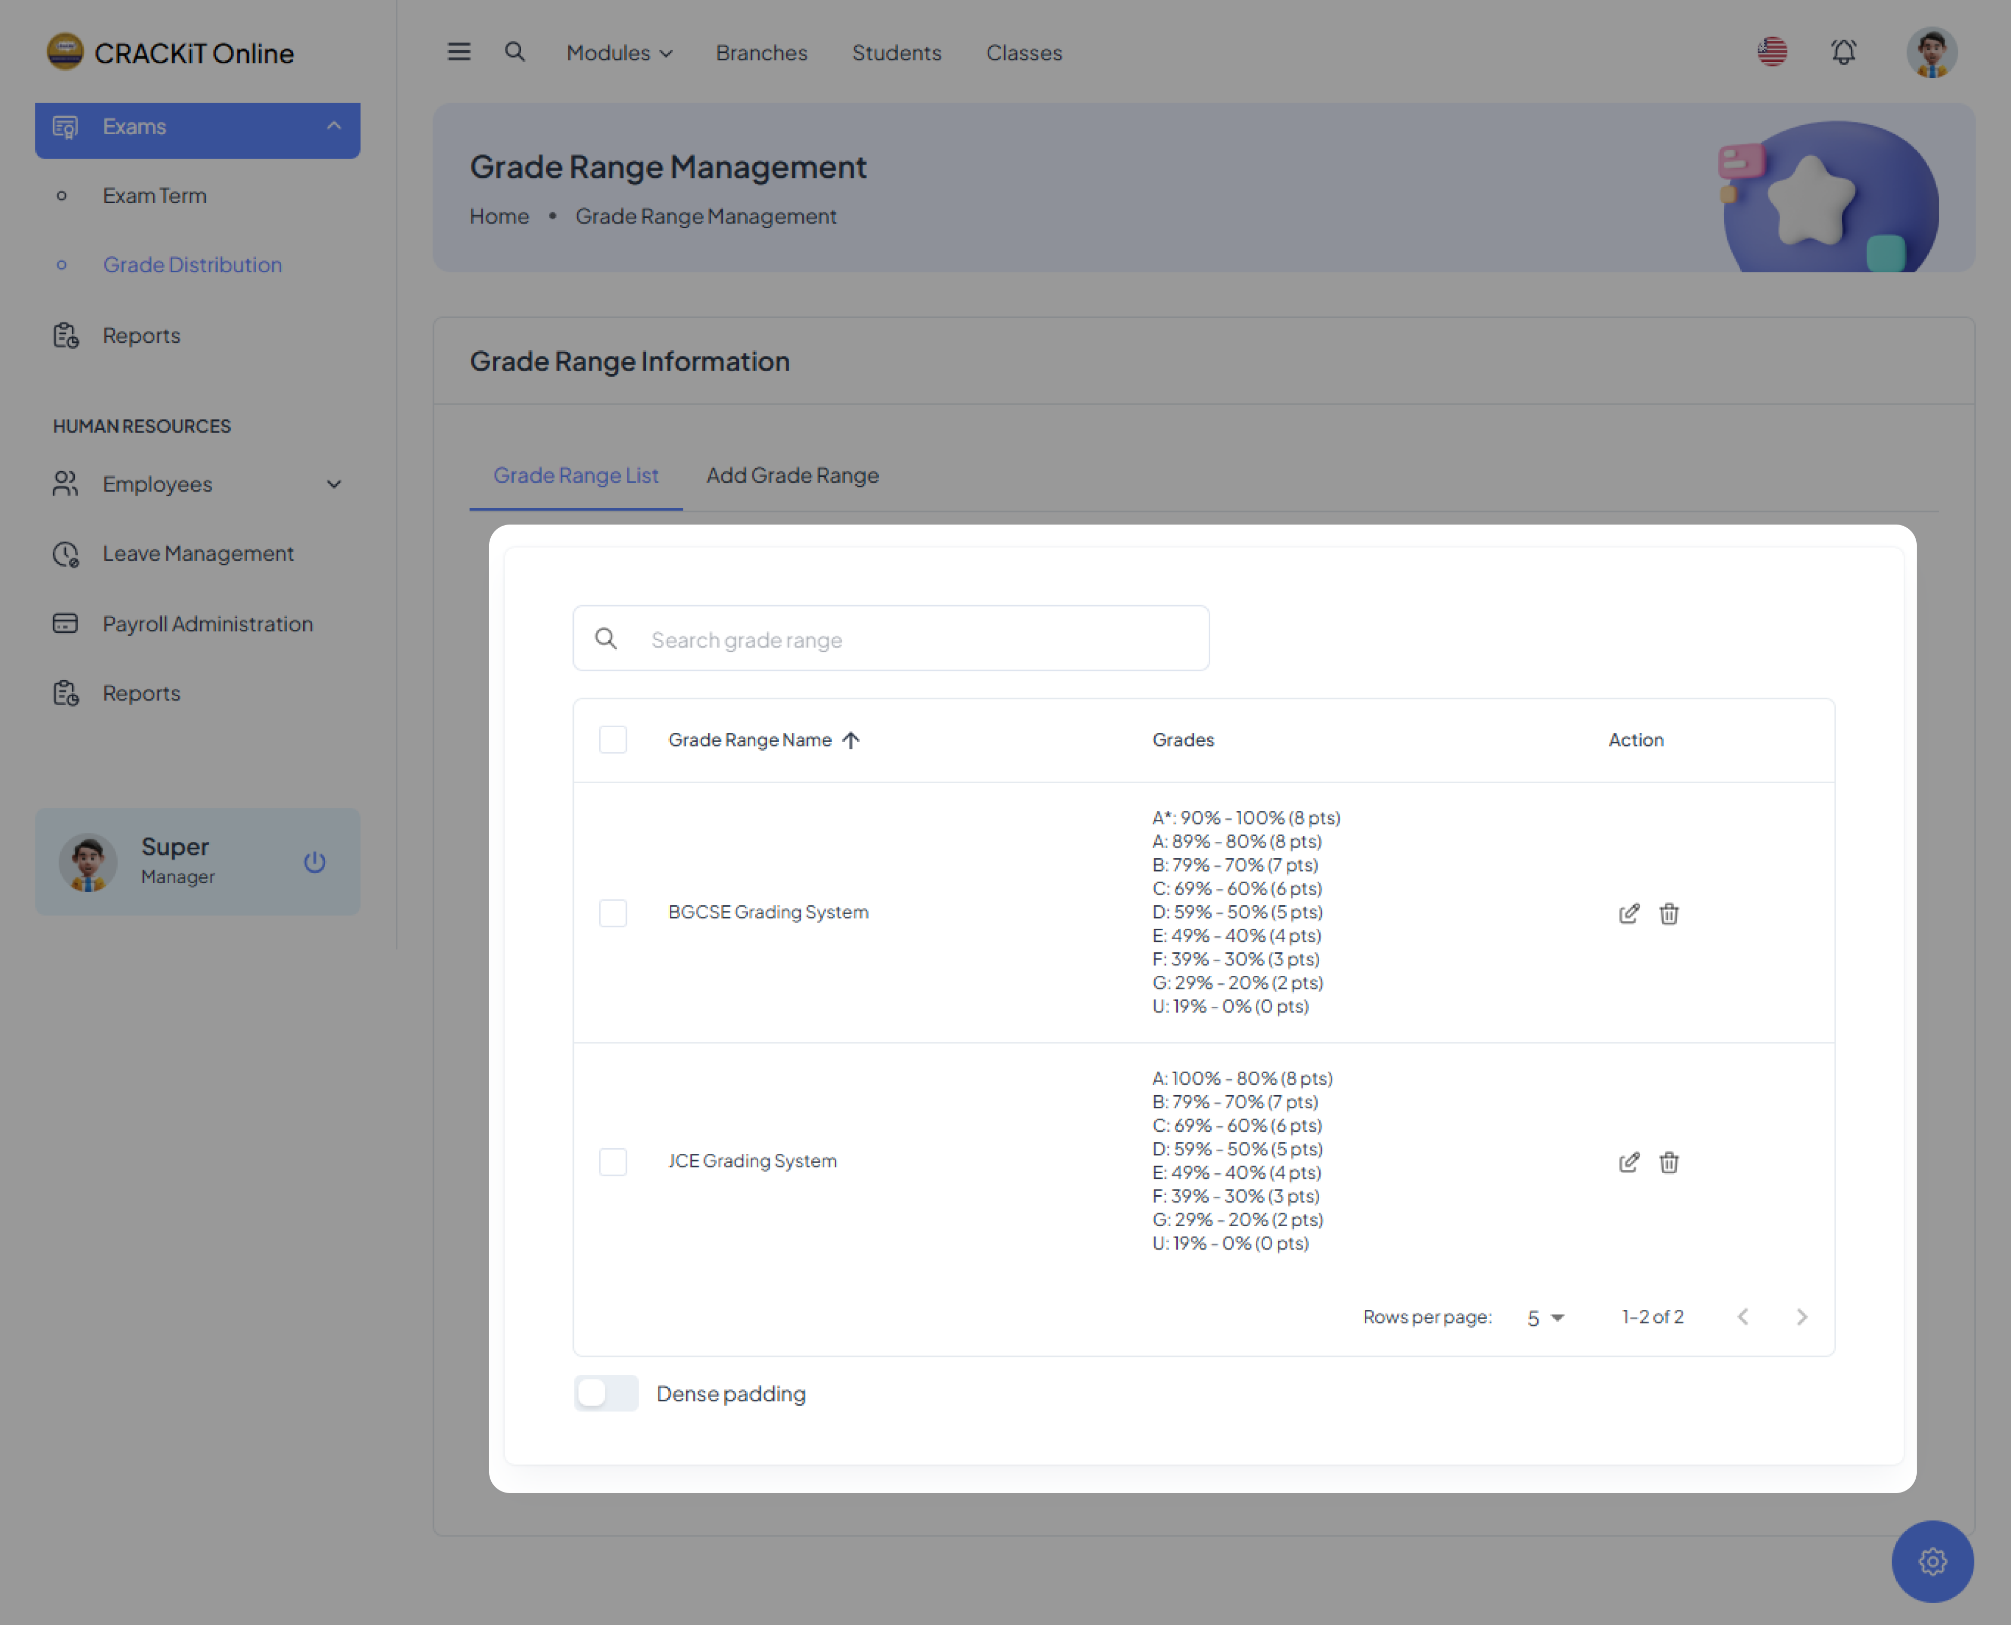Edit the BGCSE Grading System row
This screenshot has width=2011, height=1625.
pos(1628,912)
